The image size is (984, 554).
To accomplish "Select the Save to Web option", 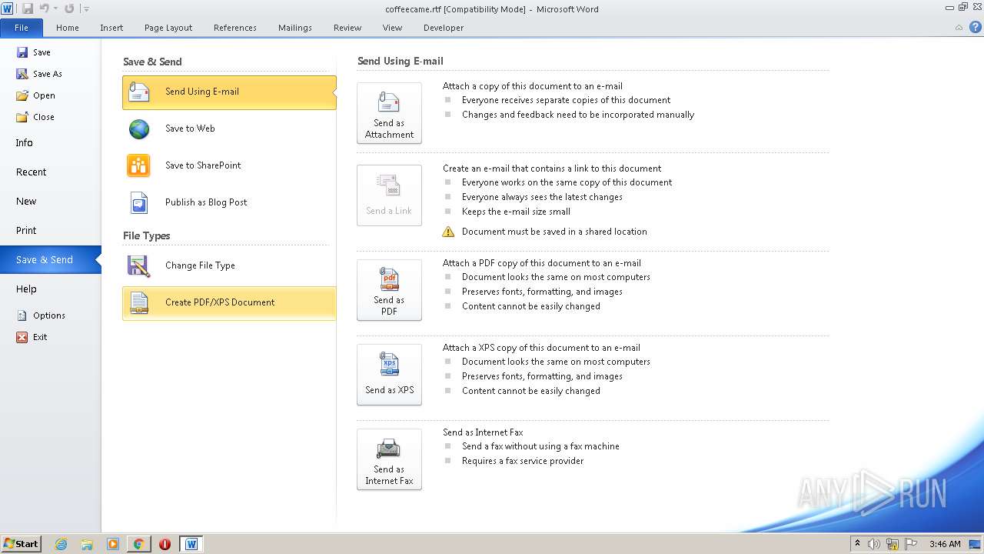I will pos(229,128).
